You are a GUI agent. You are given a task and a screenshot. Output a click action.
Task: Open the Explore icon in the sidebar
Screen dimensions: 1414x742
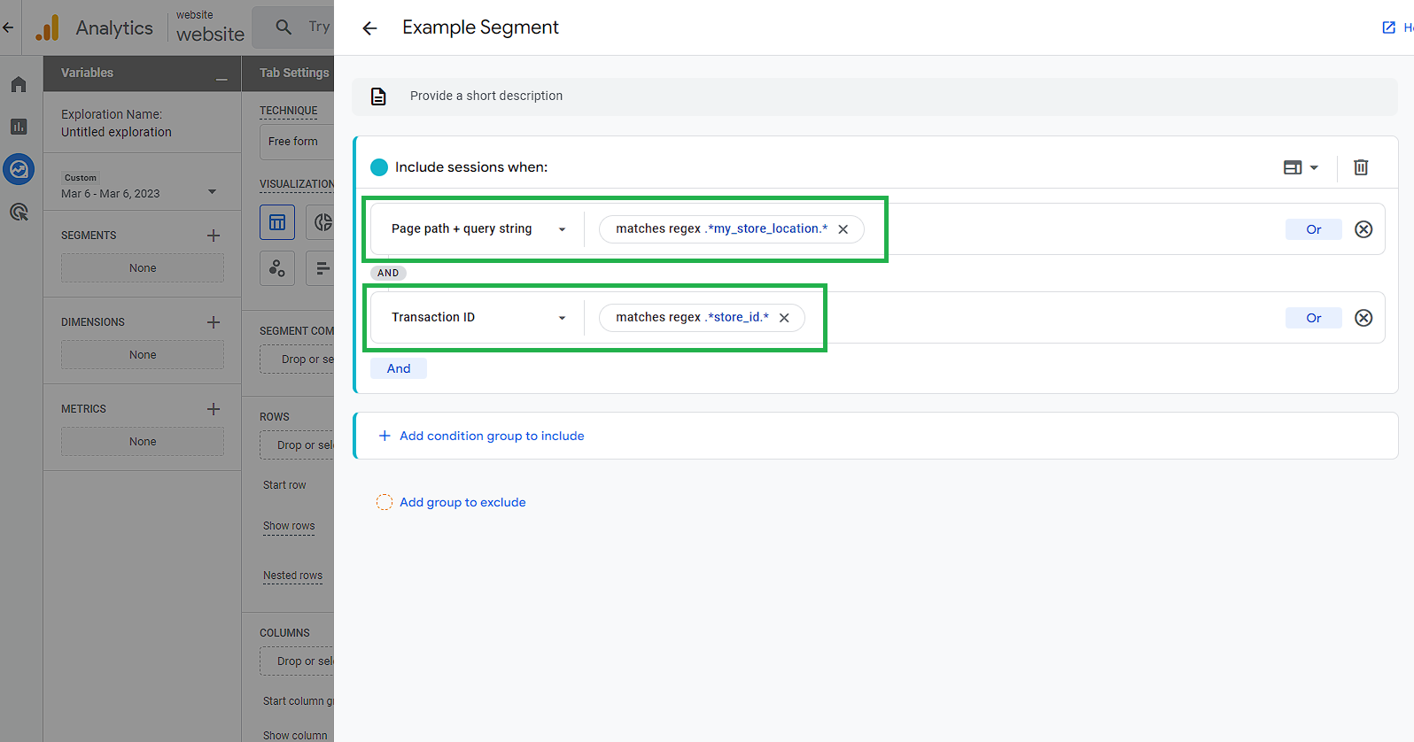pos(19,169)
